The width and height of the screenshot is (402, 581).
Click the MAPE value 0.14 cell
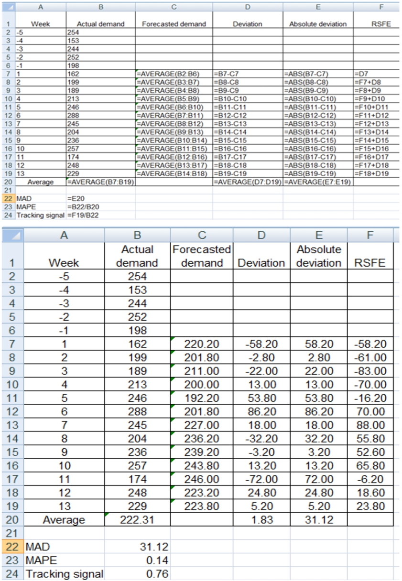point(138,559)
